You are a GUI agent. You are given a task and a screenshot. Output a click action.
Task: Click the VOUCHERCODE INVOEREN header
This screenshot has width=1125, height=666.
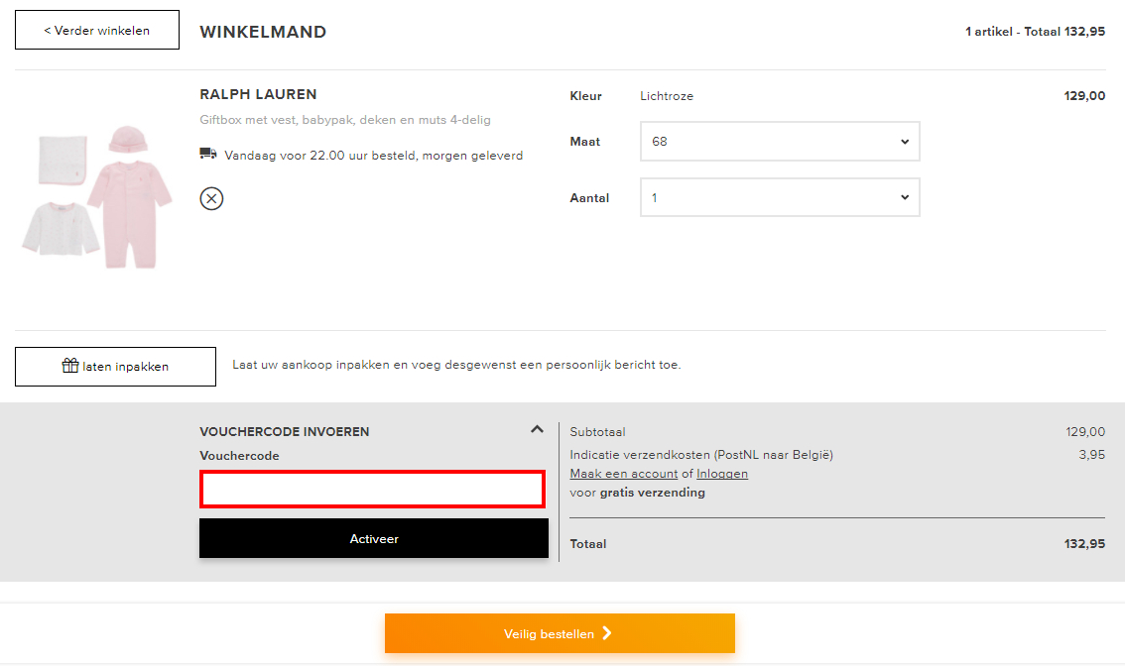[285, 432]
